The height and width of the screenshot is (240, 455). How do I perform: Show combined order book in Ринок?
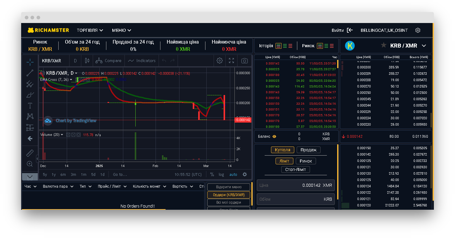[320, 46]
